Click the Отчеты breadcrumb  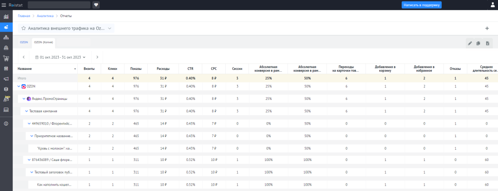pyautogui.click(x=66, y=16)
